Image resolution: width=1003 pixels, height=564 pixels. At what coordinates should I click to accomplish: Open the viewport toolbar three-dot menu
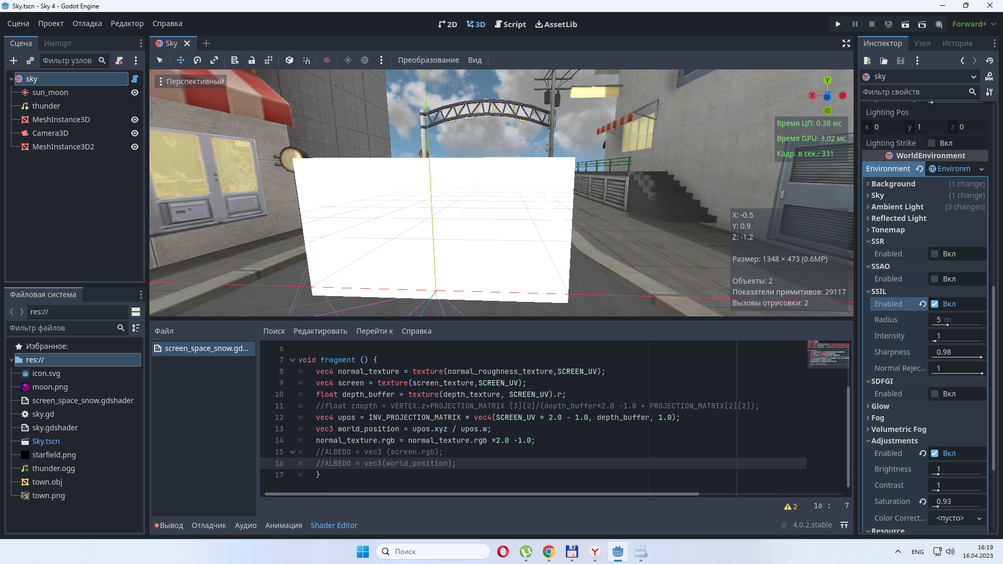381,60
